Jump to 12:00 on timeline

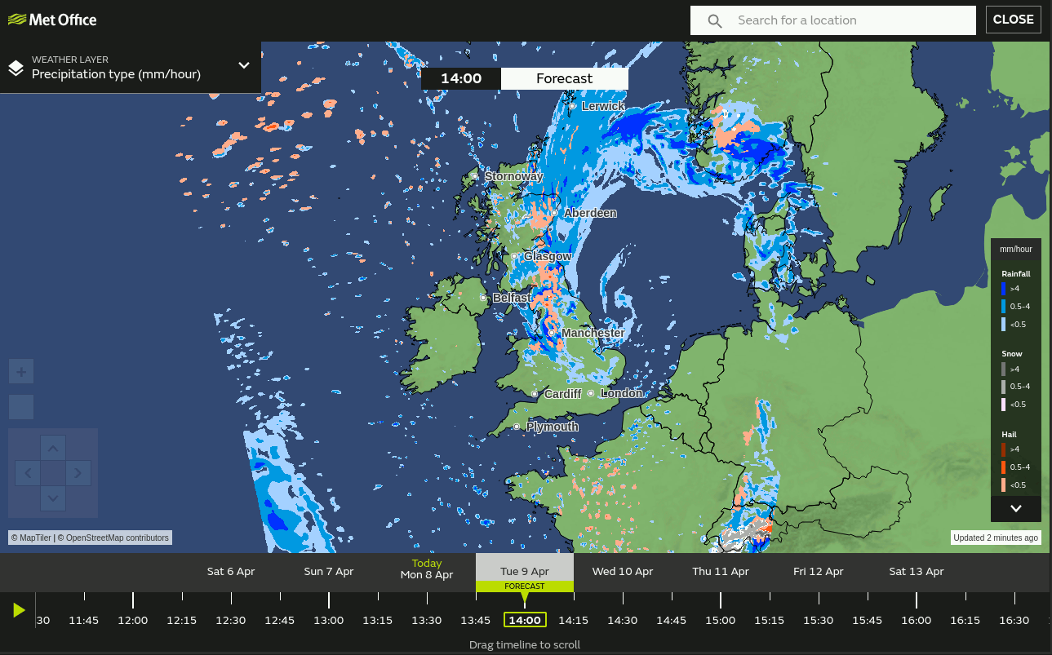[x=133, y=620]
